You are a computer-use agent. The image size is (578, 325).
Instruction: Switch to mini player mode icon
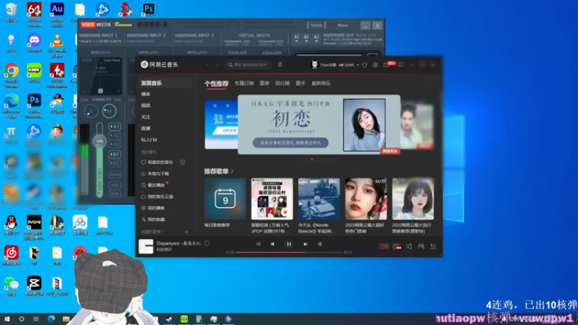coord(401,65)
